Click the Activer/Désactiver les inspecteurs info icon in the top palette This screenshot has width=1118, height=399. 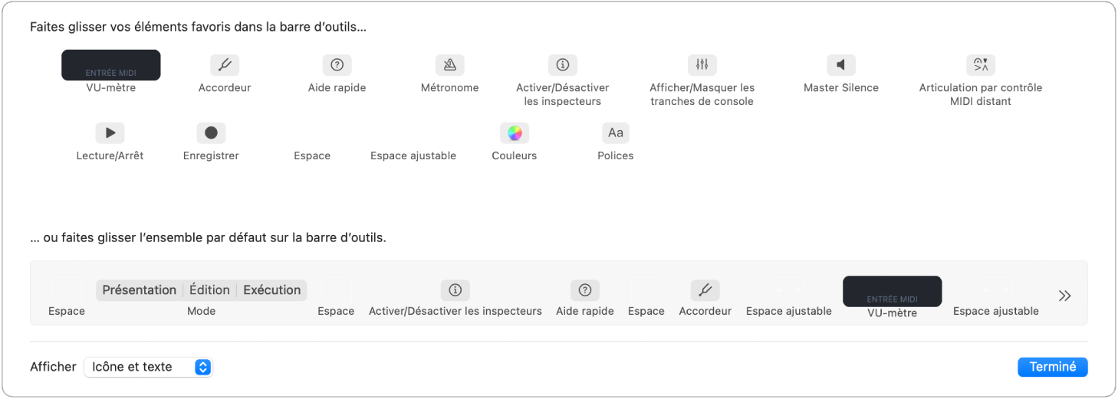pos(562,64)
